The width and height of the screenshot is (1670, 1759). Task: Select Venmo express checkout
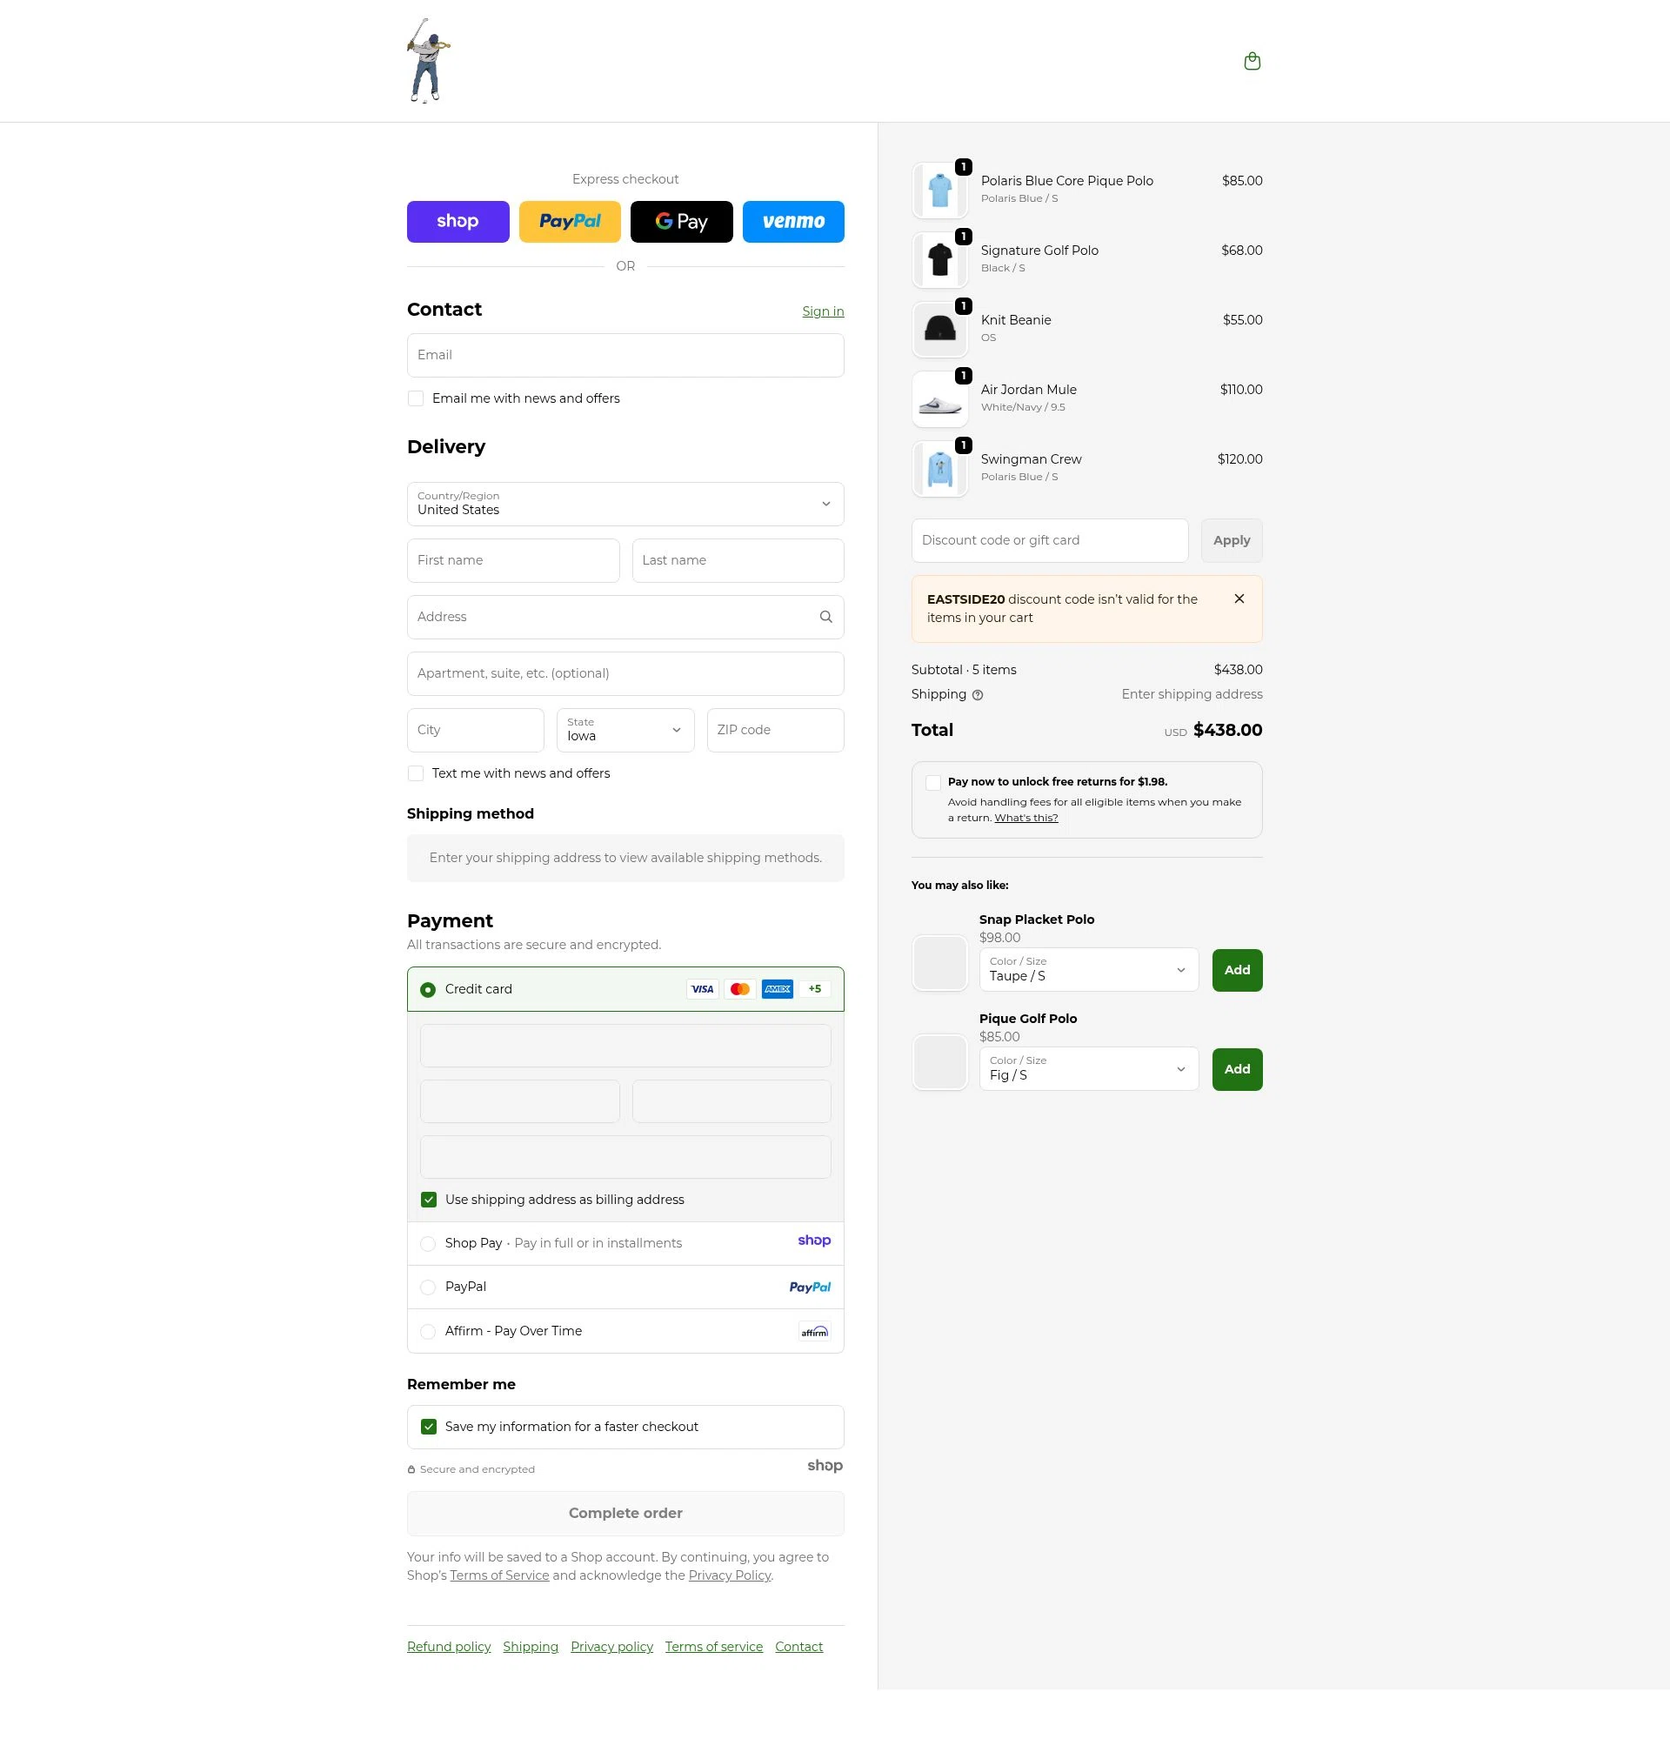click(792, 221)
